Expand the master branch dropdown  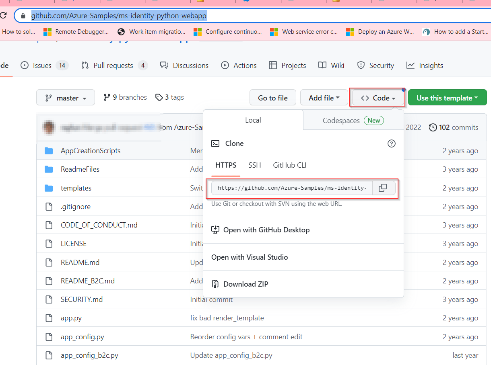pos(66,98)
